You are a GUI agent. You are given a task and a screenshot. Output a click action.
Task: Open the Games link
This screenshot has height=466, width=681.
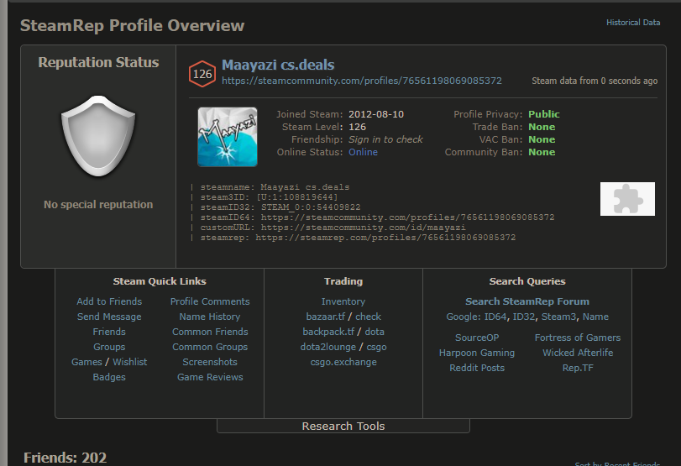point(86,362)
